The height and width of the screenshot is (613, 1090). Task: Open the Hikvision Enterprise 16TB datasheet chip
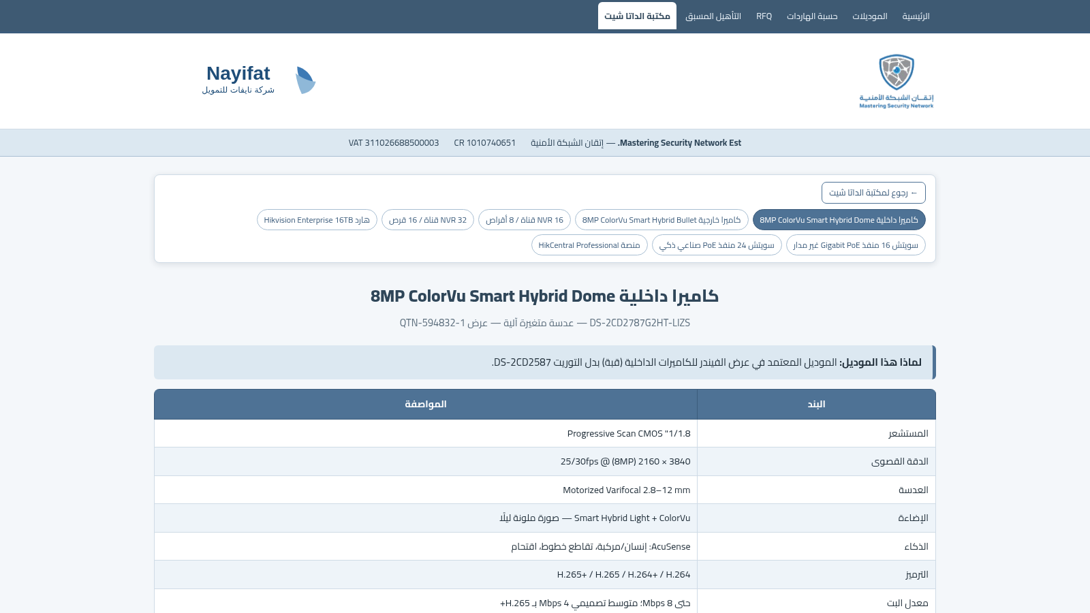[317, 220]
